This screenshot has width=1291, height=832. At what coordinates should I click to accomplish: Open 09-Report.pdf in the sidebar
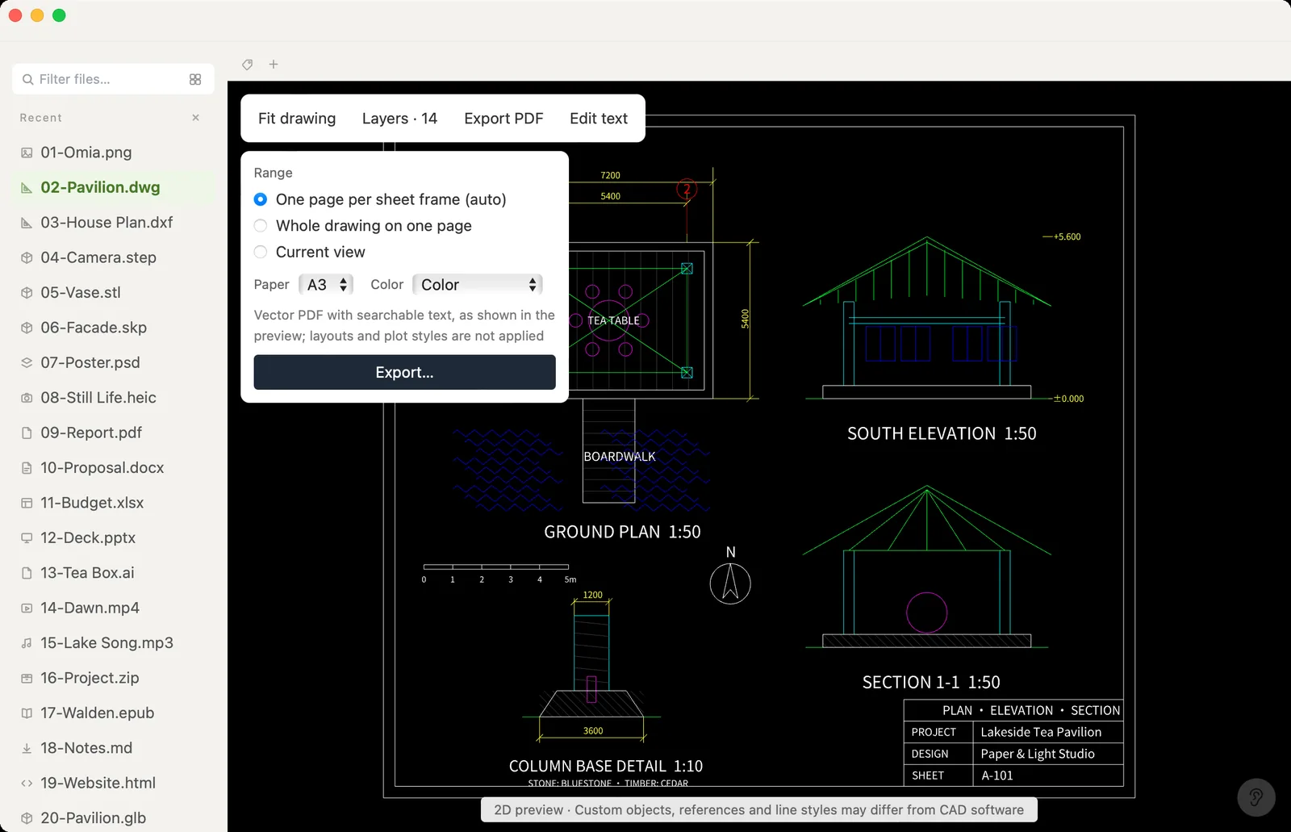tap(114, 433)
